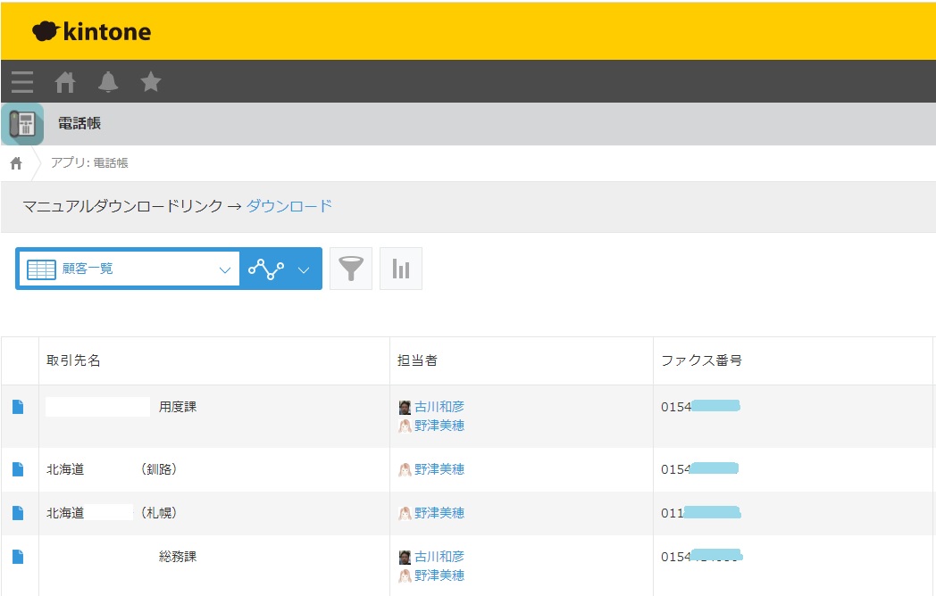The width and height of the screenshot is (936, 596).
Task: Click the ダウンロード manual link
Action: click(289, 206)
